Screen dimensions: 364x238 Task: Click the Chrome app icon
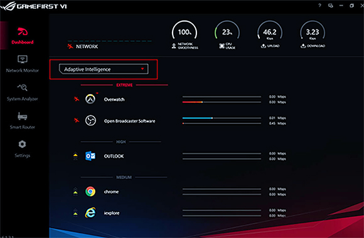coord(90,192)
